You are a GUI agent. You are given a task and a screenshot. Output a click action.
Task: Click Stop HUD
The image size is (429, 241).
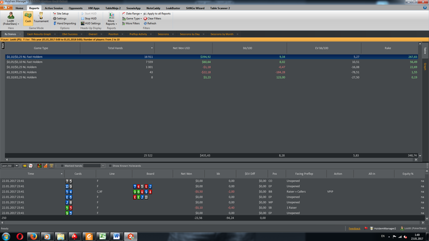pyautogui.click(x=89, y=18)
